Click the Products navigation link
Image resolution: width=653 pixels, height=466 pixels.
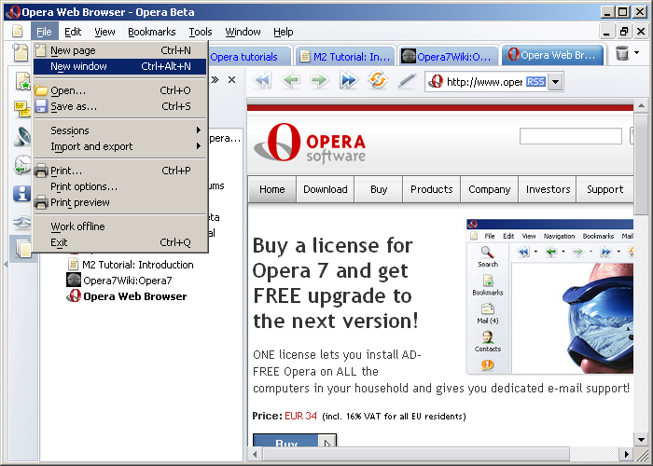tap(431, 189)
